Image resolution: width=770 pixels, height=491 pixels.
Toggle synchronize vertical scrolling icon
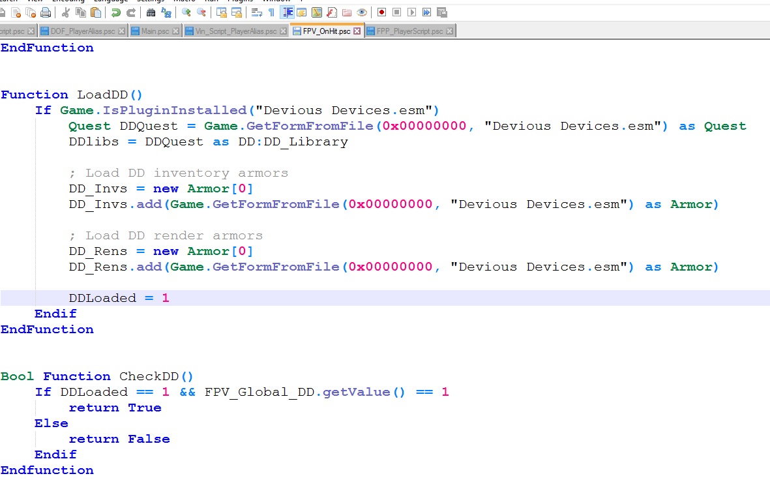[222, 13]
